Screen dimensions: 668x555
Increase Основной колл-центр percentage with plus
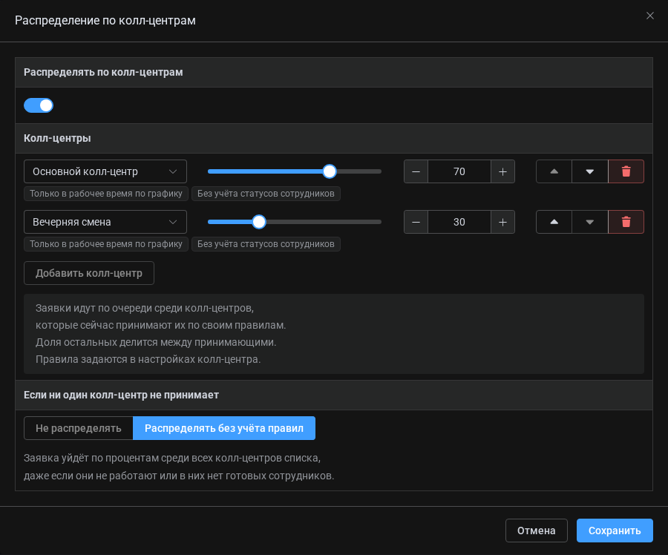pyautogui.click(x=502, y=171)
